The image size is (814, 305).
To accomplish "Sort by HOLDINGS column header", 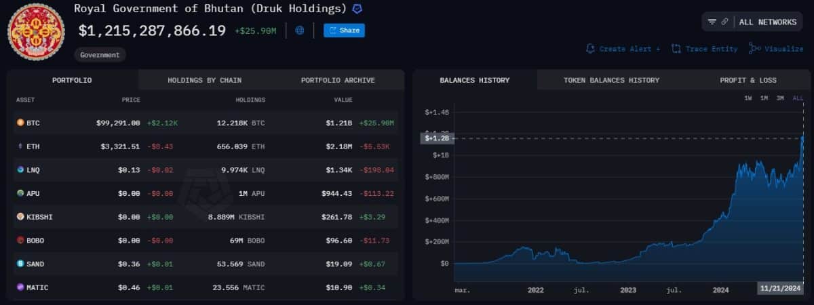I will coord(250,100).
